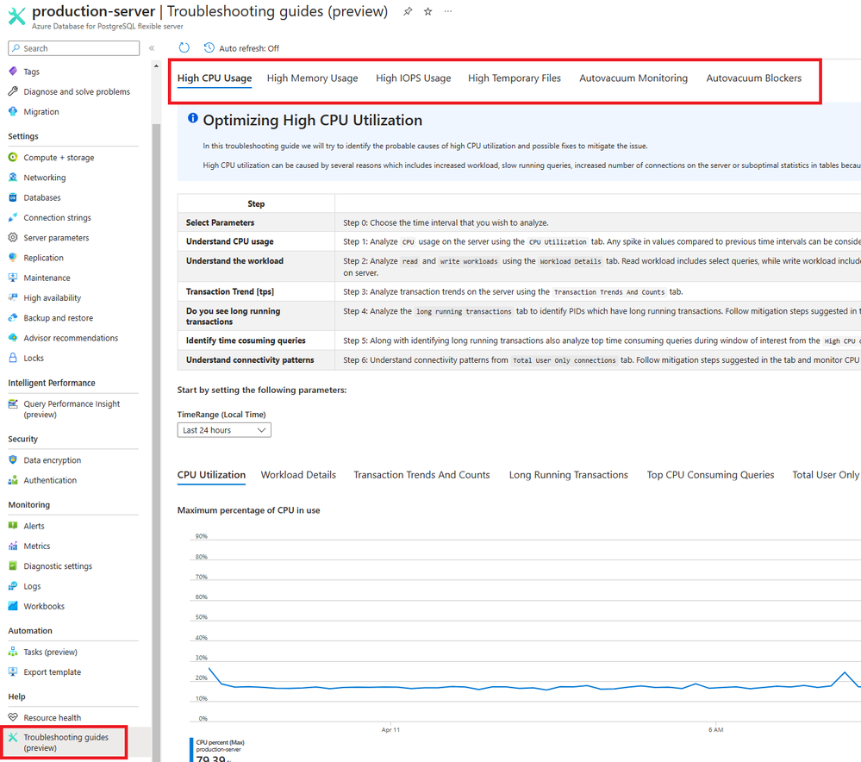The image size is (861, 762).
Task: Open Top CPU Consuming Queries sub-tab
Action: (x=710, y=475)
